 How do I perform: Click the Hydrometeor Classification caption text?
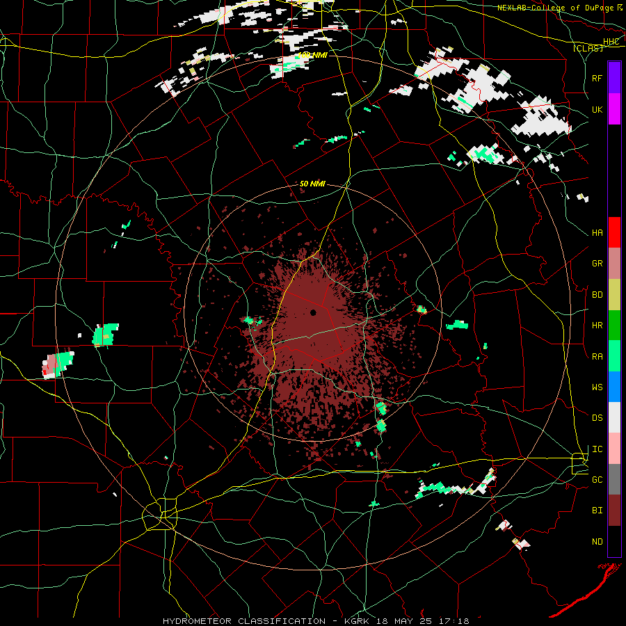(244, 621)
